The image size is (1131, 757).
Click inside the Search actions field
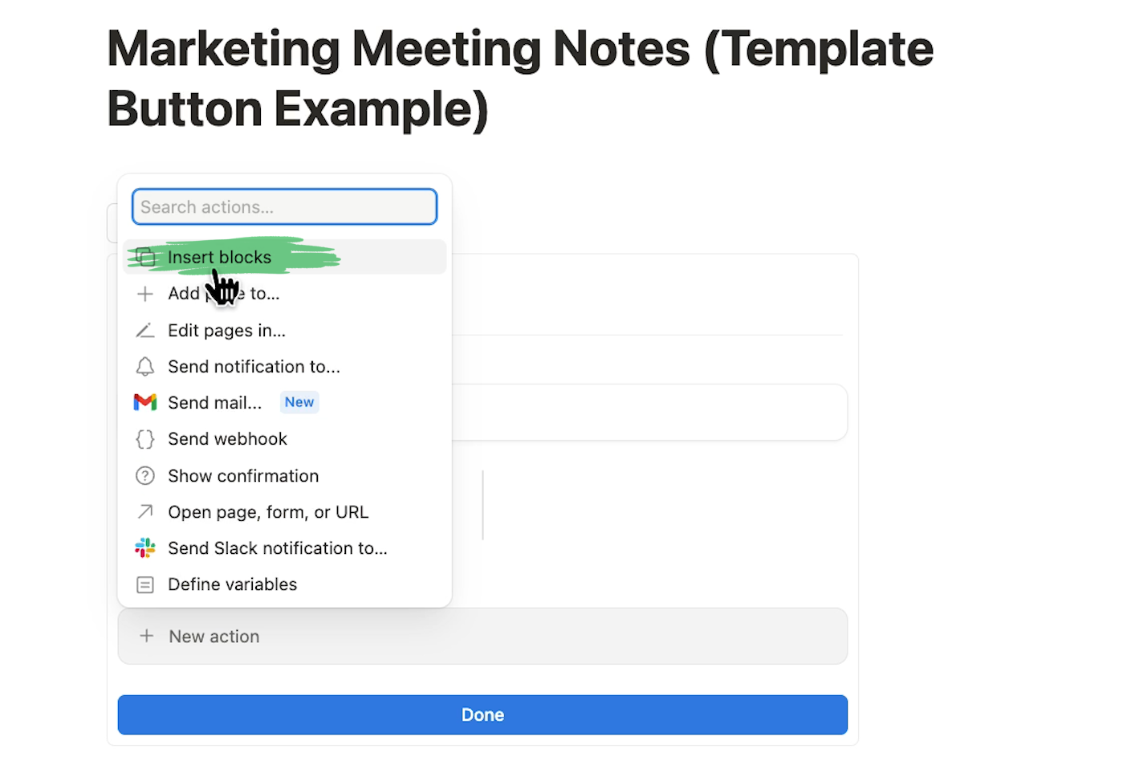[x=284, y=206]
